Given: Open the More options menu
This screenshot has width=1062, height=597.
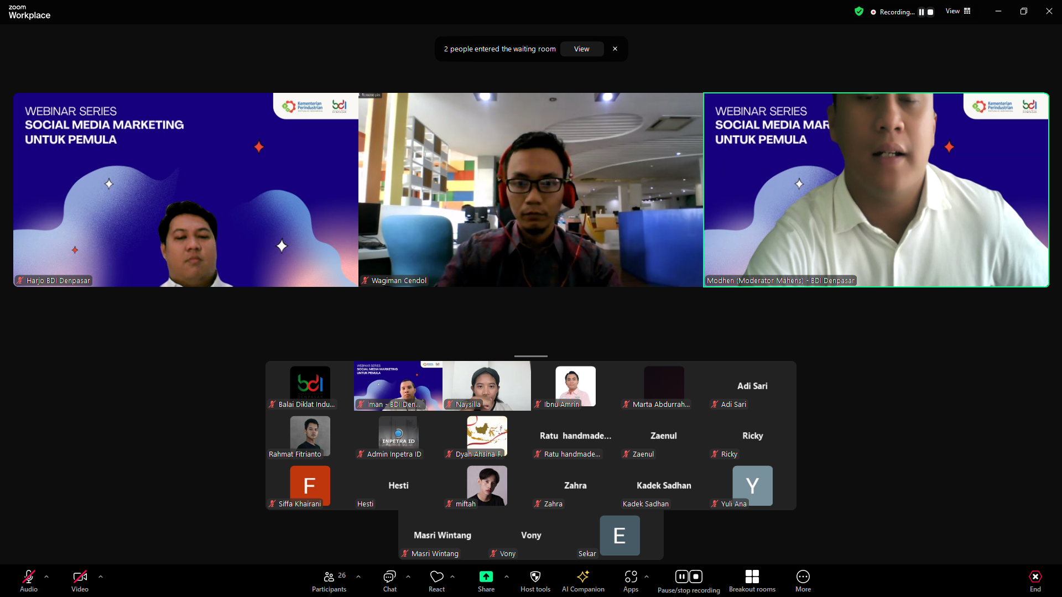Looking at the screenshot, I should click(x=803, y=580).
